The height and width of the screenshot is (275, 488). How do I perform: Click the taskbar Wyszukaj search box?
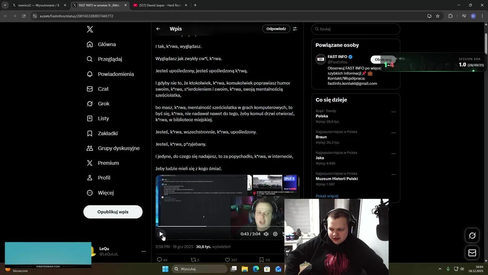(199, 269)
